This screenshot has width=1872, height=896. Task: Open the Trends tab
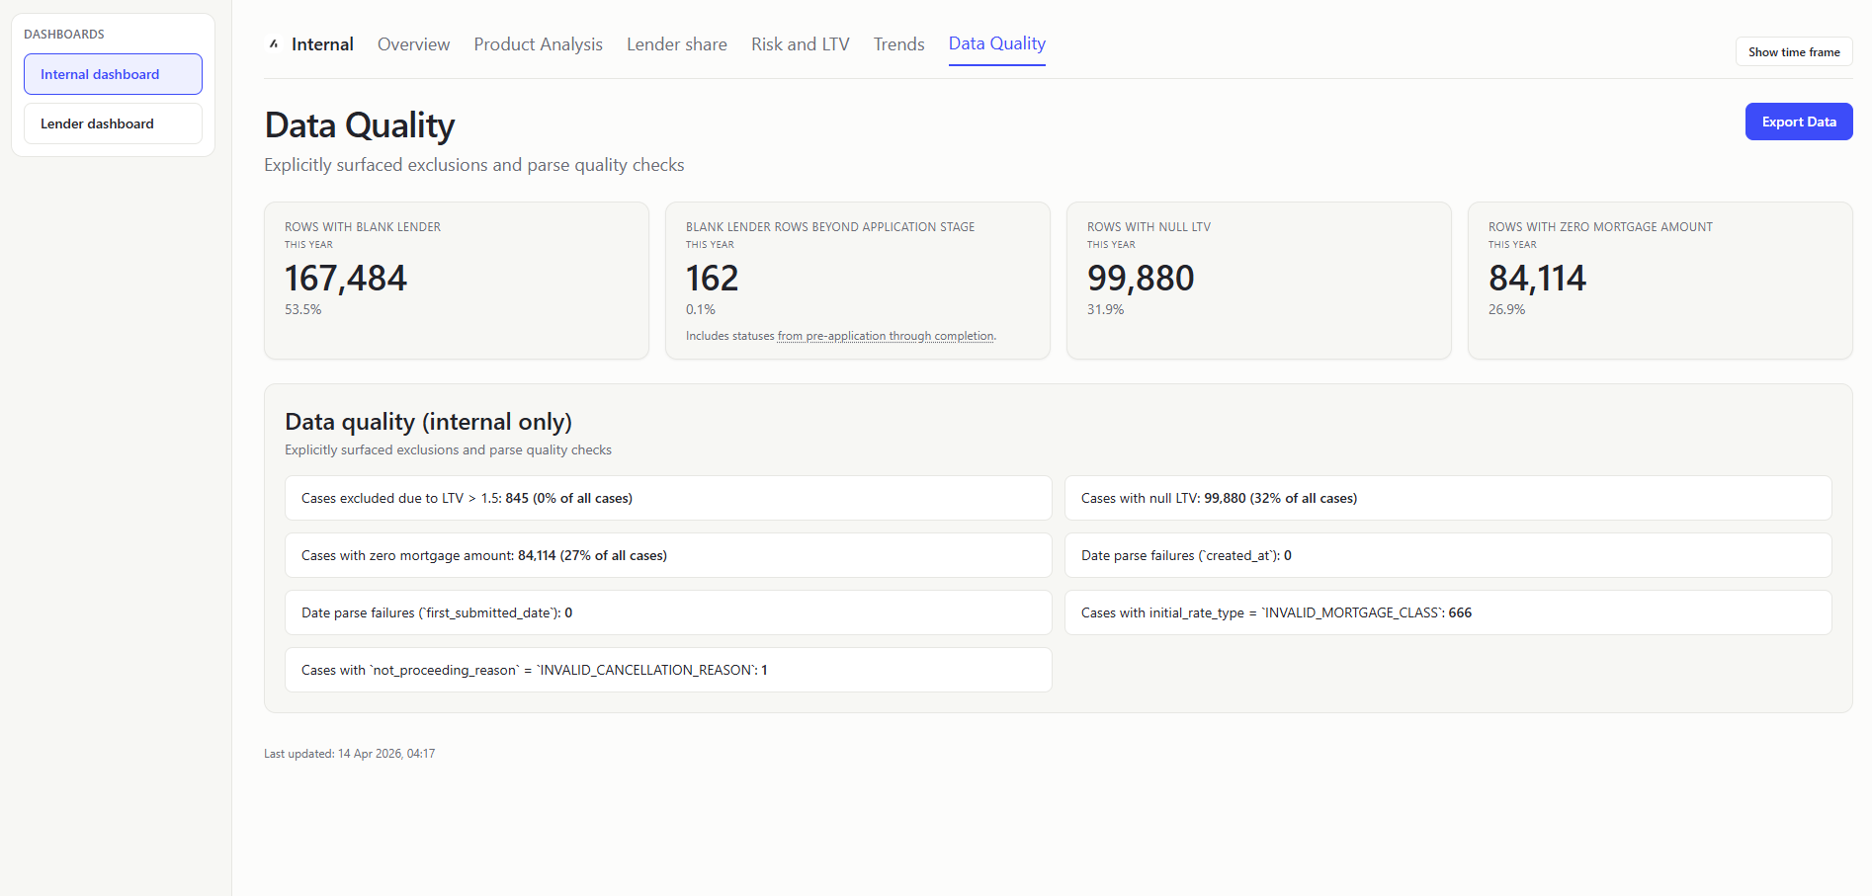coord(897,43)
